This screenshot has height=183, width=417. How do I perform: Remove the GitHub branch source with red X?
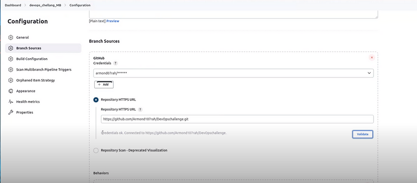point(372,58)
